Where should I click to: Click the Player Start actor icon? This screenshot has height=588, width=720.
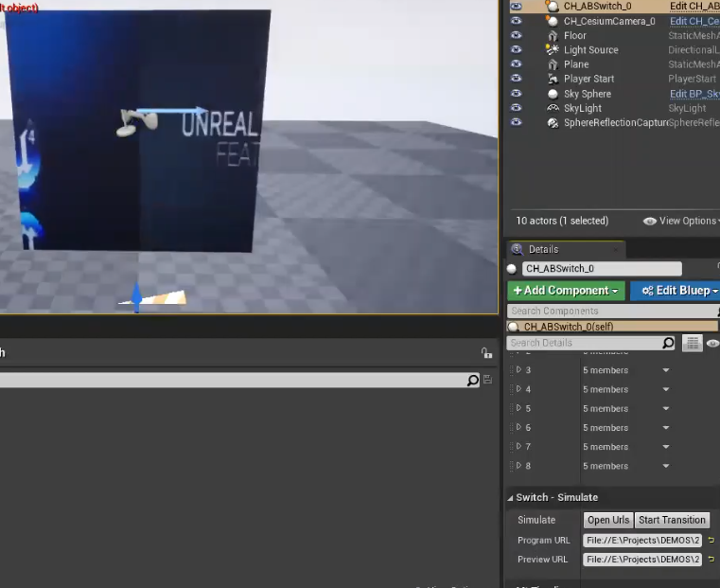coord(553,79)
